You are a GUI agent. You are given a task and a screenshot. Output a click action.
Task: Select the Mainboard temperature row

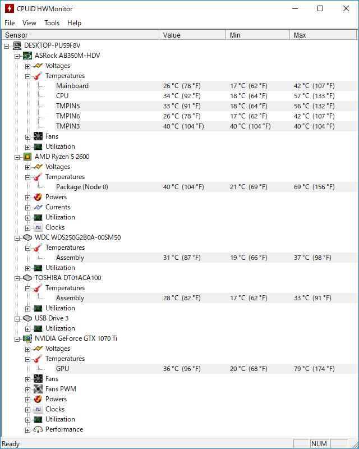[206, 86]
